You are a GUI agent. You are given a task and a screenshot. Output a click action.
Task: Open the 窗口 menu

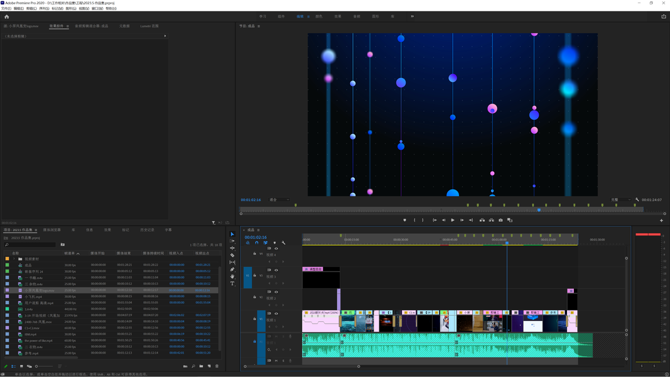tap(97, 9)
